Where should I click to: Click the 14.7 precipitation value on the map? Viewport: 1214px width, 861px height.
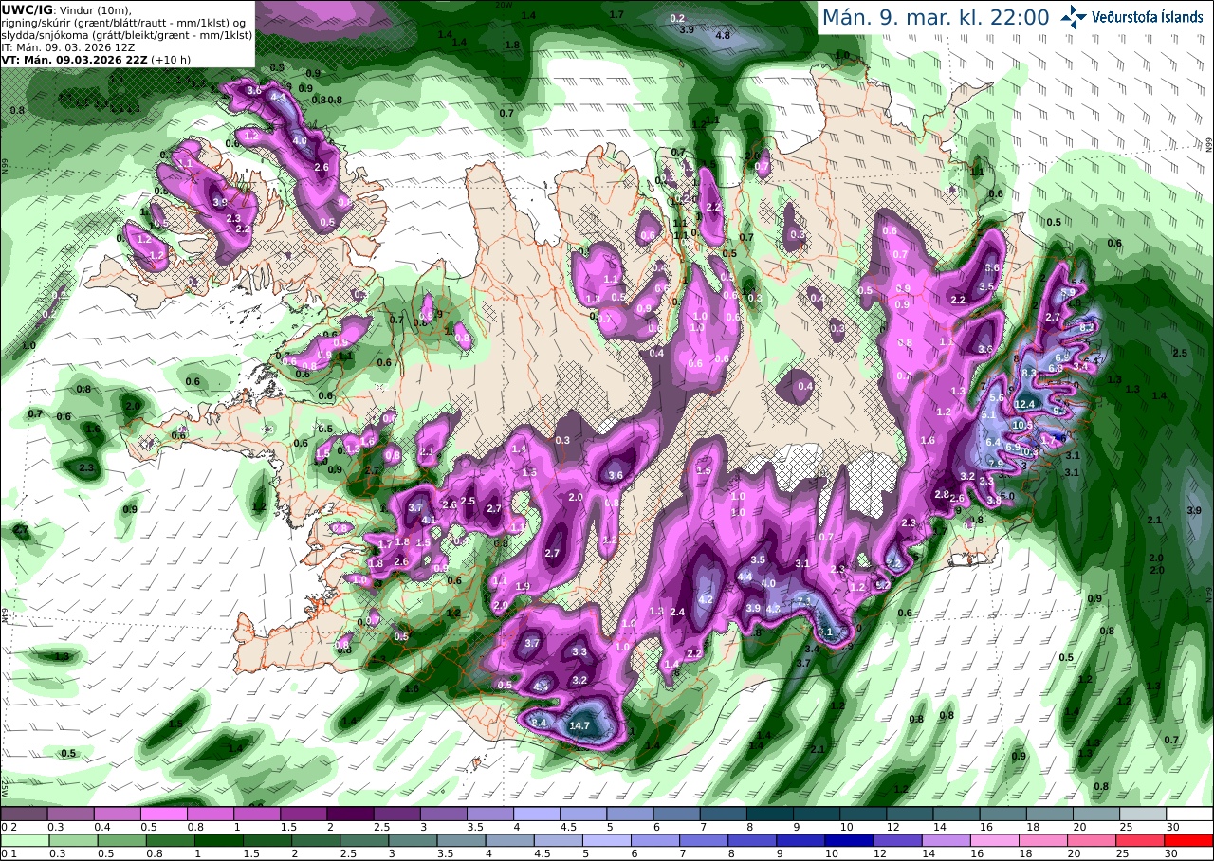tap(580, 725)
